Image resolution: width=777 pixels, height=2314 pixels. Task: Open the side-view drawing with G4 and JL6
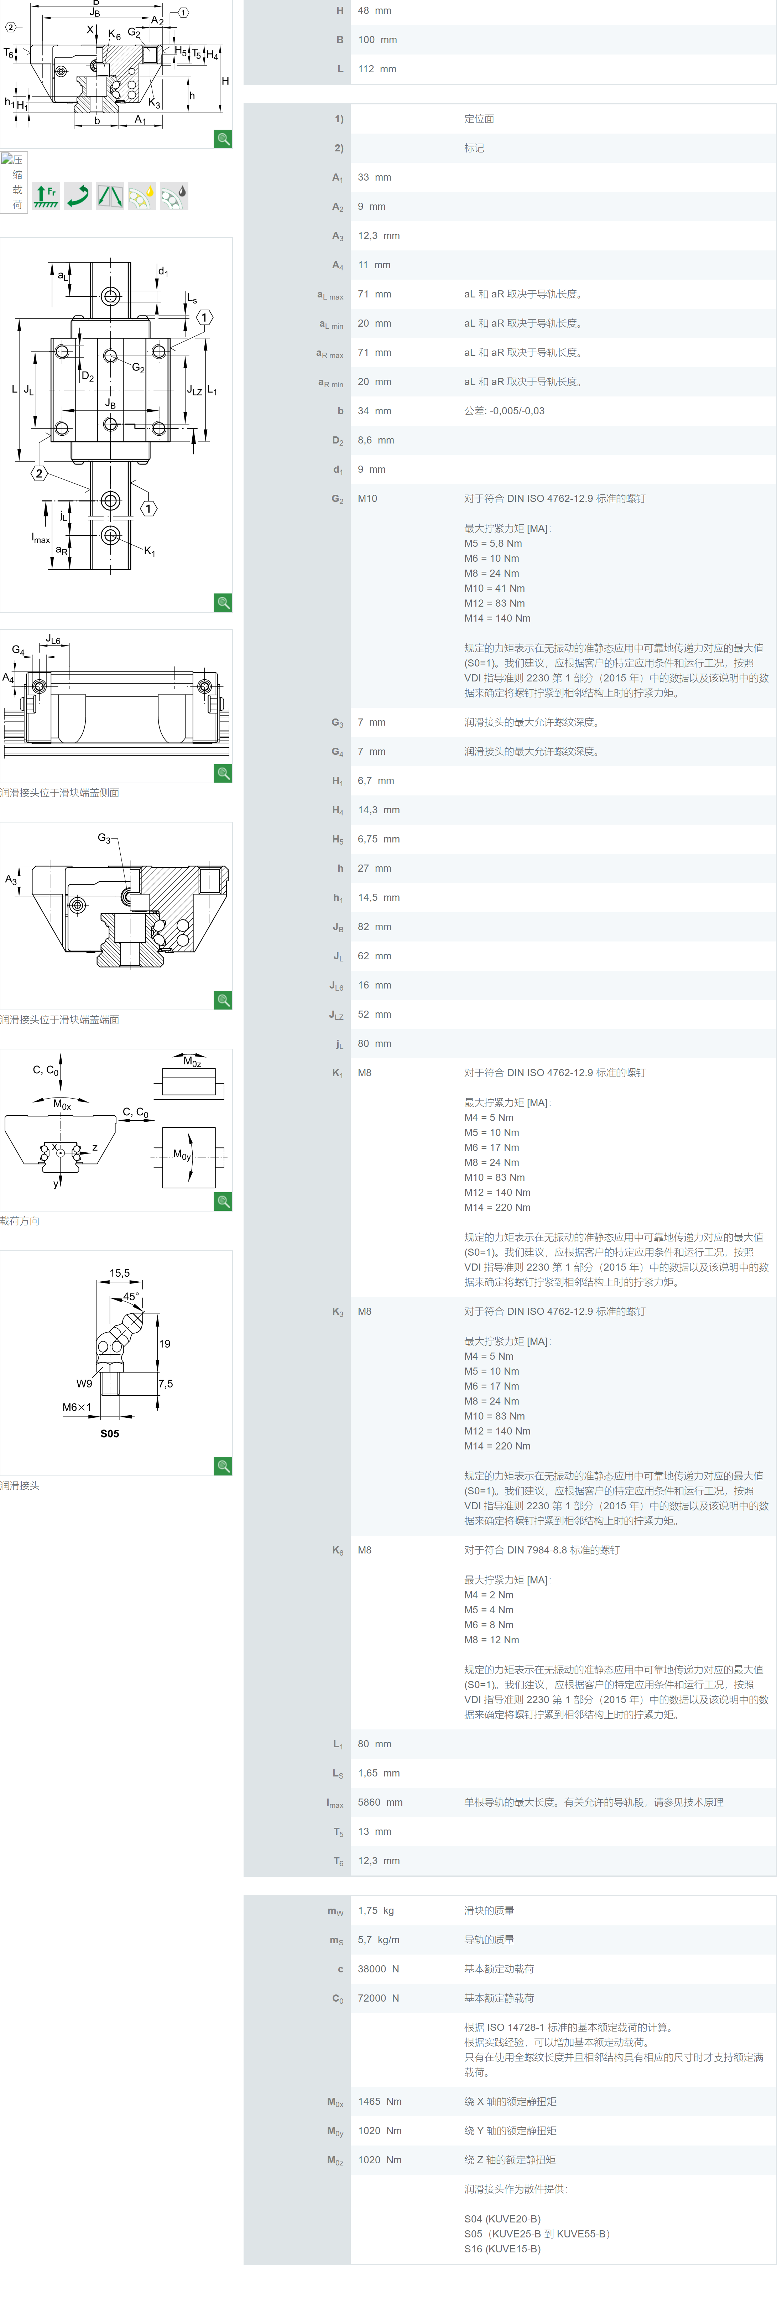[115, 705]
